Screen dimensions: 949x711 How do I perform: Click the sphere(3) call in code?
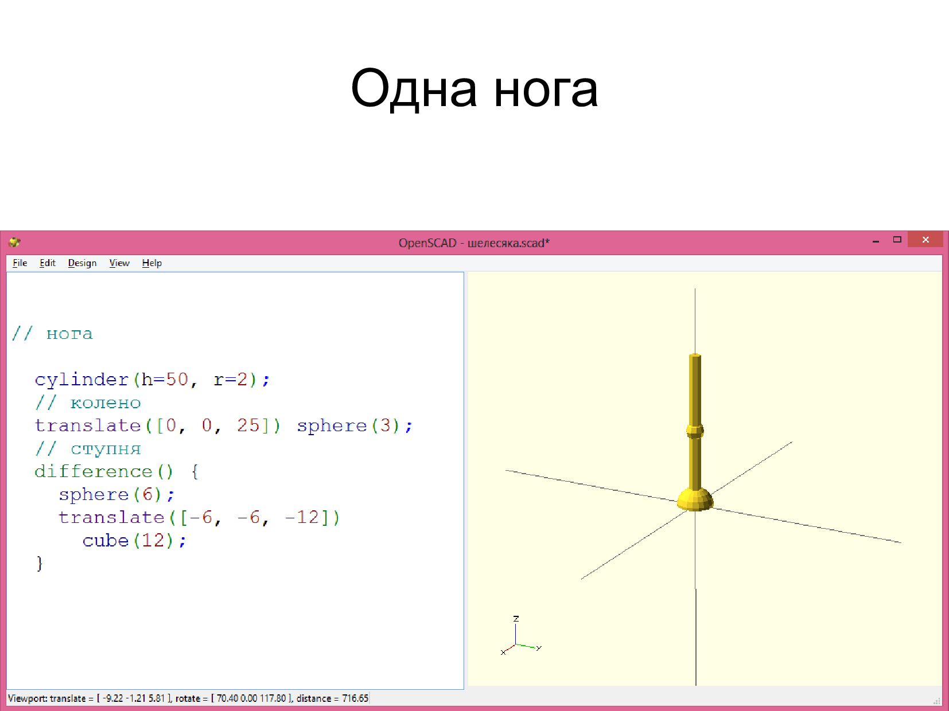click(354, 425)
